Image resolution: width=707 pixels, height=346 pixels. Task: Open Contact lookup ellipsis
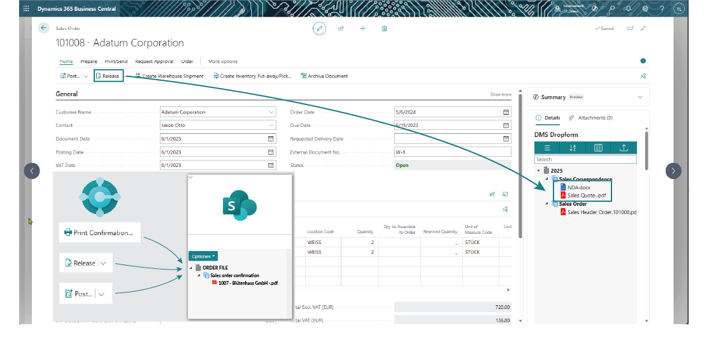[271, 126]
